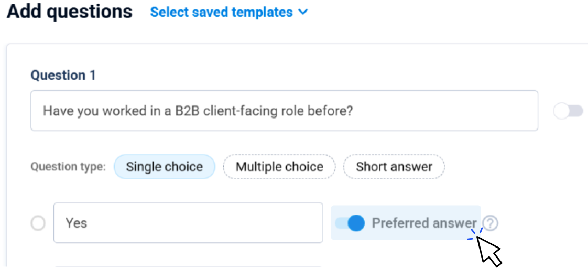Select the Single choice question type
This screenshot has width=588, height=268.
tap(164, 167)
